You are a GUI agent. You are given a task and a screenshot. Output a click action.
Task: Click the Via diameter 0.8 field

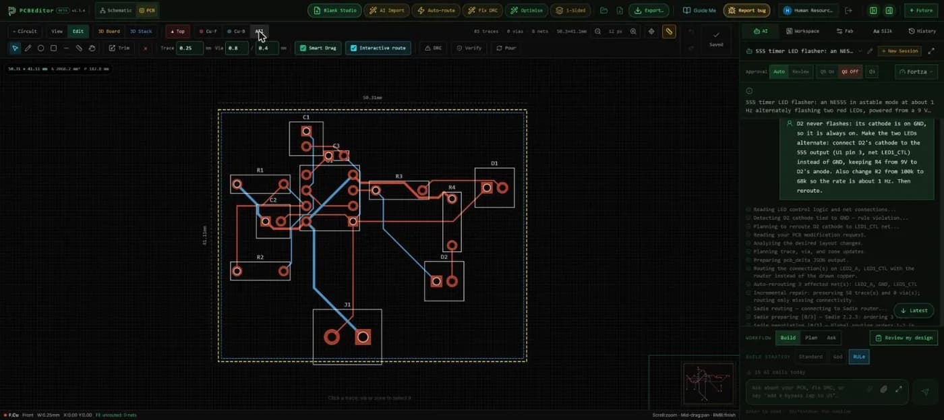click(237, 48)
